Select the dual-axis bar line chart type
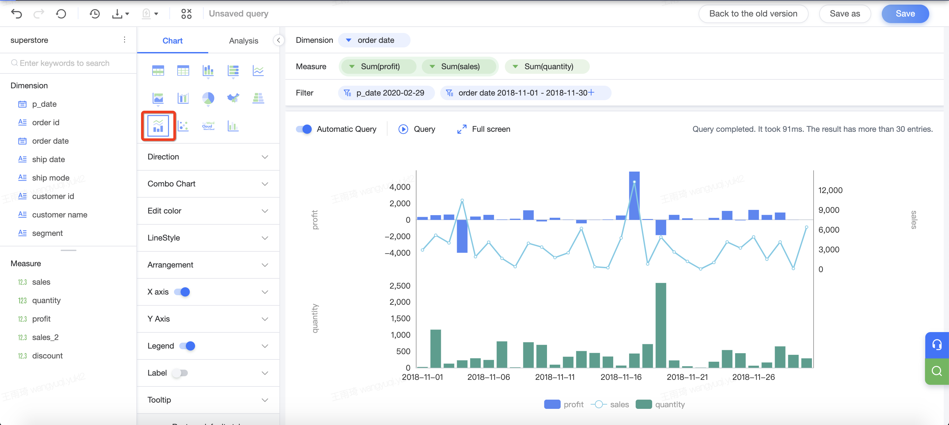Image resolution: width=949 pixels, height=425 pixels. 183,98
